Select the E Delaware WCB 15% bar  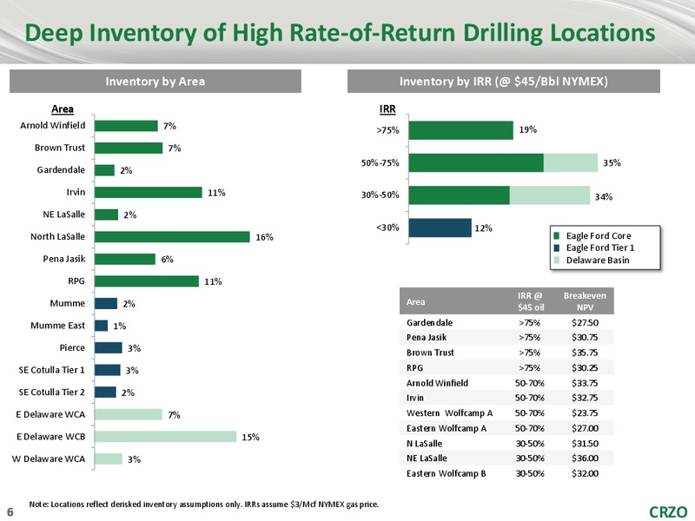pyautogui.click(x=165, y=437)
